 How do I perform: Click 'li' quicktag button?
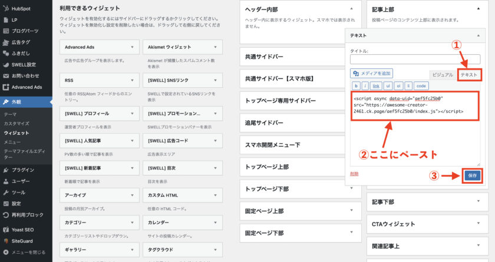[x=408, y=86]
